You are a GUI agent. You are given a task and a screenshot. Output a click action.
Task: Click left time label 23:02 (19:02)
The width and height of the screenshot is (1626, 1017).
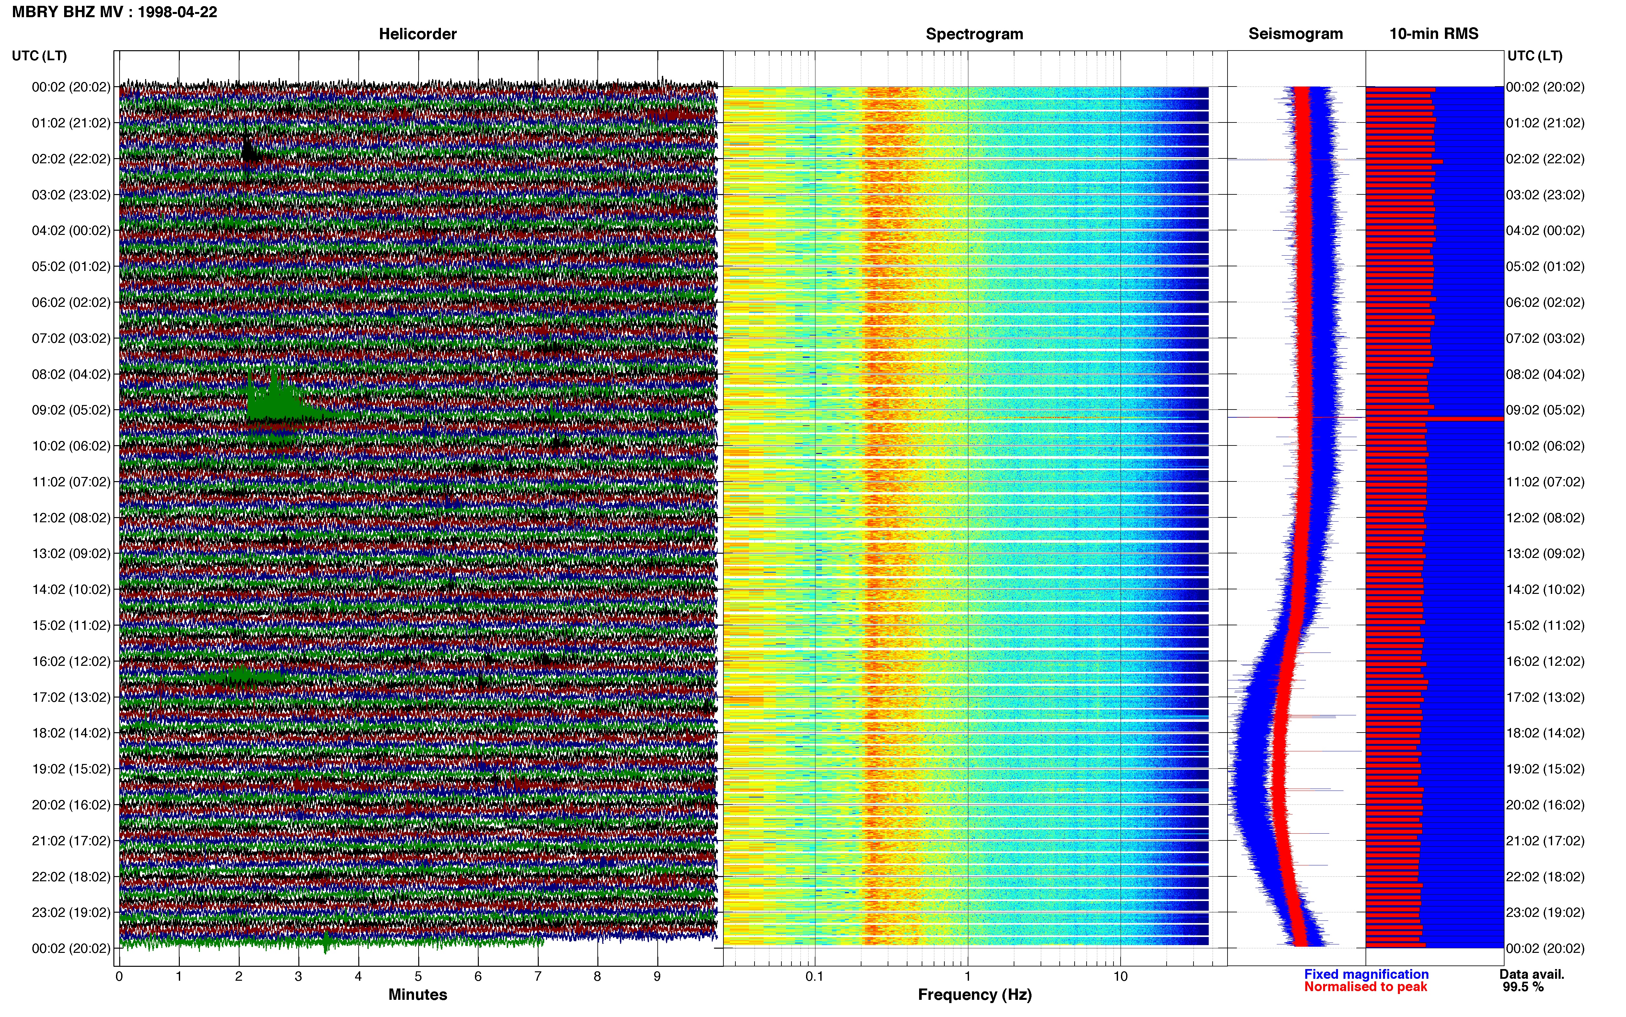(71, 913)
